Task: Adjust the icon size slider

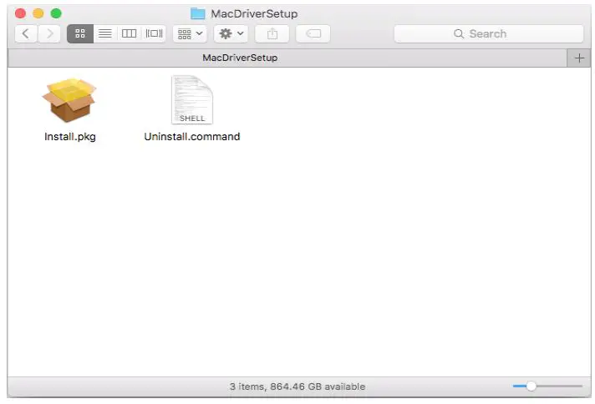Action: pyautogui.click(x=547, y=386)
